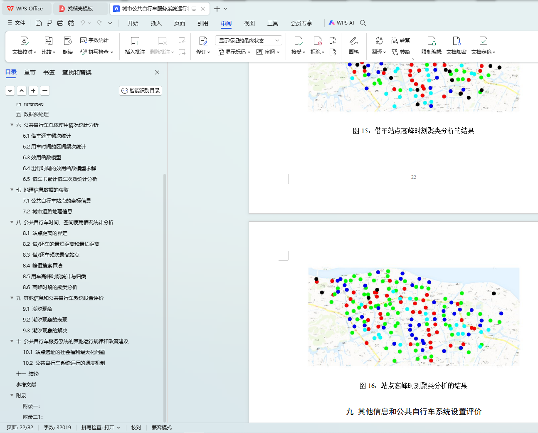Image resolution: width=538 pixels, height=433 pixels.
Task: Switch to the 找稻壳模板 window tab
Action: (x=81, y=8)
